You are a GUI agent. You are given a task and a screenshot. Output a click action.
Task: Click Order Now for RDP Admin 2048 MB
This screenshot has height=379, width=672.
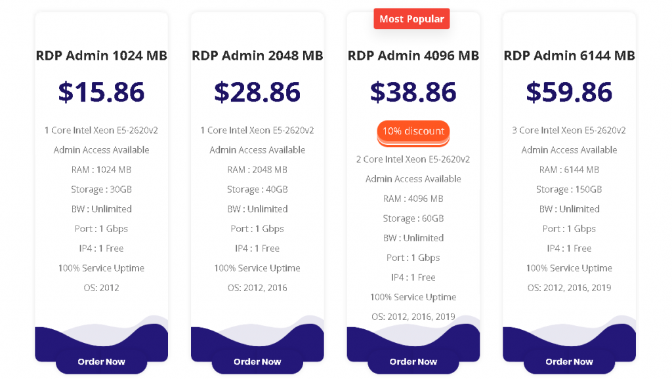pyautogui.click(x=257, y=361)
